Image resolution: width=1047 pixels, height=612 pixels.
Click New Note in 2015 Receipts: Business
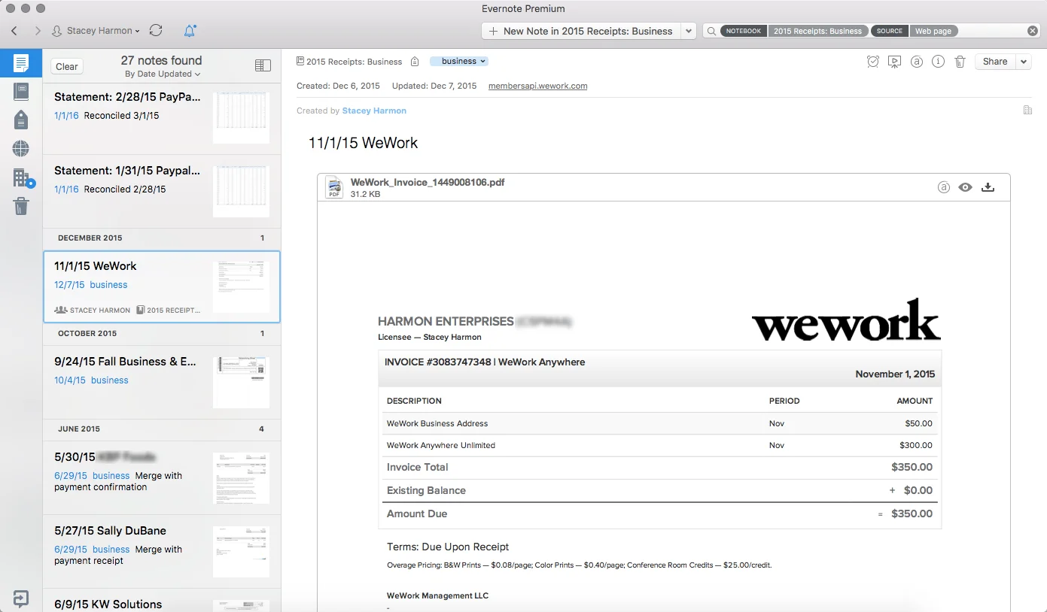click(580, 31)
